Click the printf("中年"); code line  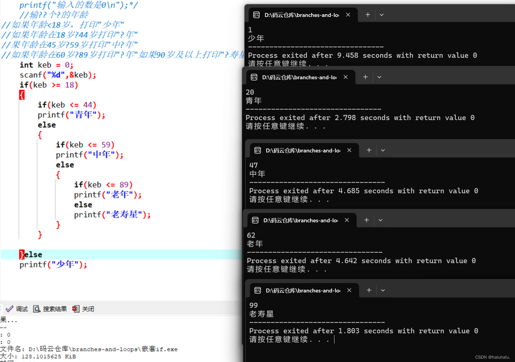click(x=90, y=155)
